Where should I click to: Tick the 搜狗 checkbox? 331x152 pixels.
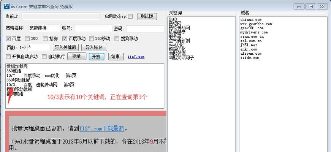[46, 38]
